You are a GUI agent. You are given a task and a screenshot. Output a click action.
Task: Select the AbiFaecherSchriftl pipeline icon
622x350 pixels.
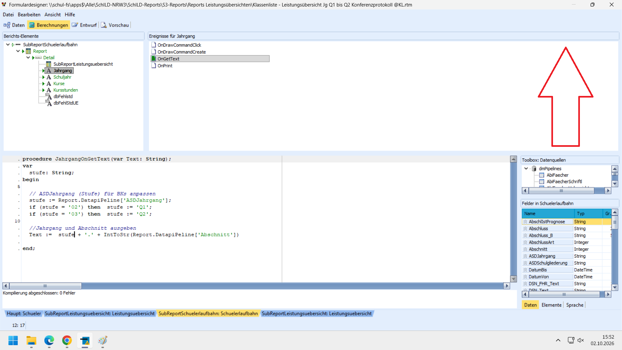(x=542, y=181)
